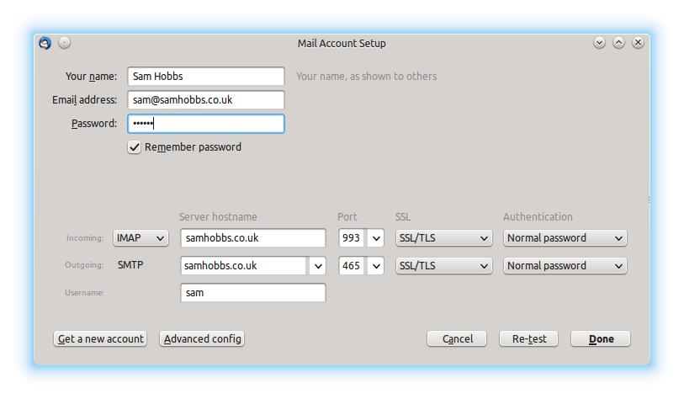The width and height of the screenshot is (684, 399).
Task: Click the "Password:" label
Action: (x=94, y=124)
